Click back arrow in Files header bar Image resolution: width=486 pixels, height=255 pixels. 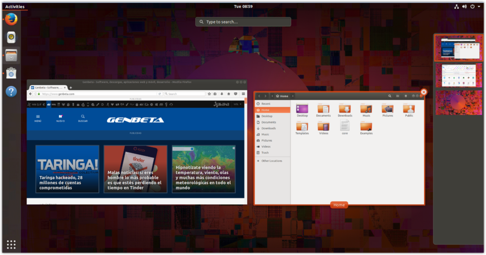pyautogui.click(x=259, y=96)
